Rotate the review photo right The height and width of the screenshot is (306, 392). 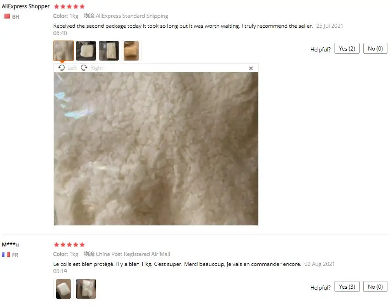[92, 68]
